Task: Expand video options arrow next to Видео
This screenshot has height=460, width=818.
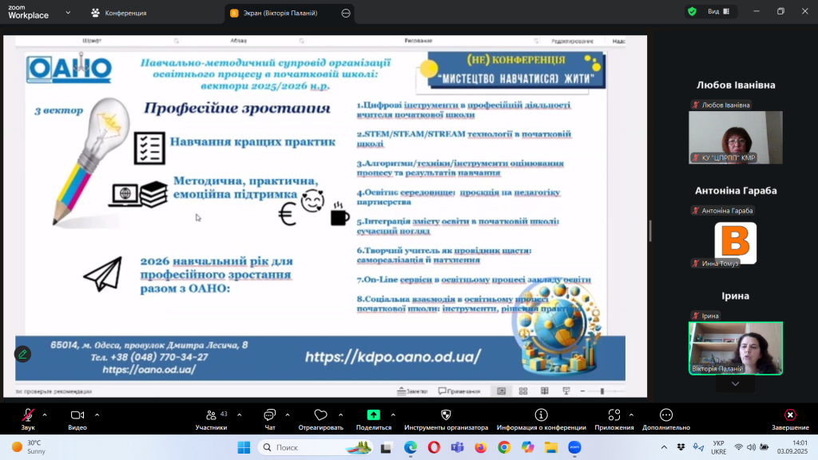Action: pos(97,414)
